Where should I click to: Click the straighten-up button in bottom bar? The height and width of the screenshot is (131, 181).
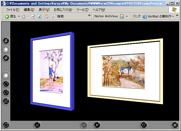[x=37, y=125]
